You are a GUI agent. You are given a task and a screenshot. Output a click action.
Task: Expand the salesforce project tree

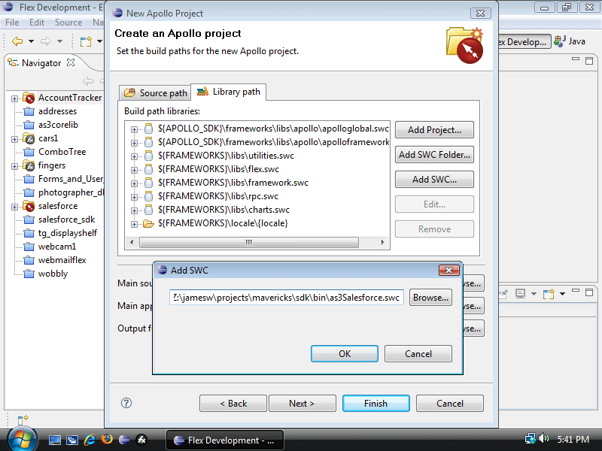point(15,206)
